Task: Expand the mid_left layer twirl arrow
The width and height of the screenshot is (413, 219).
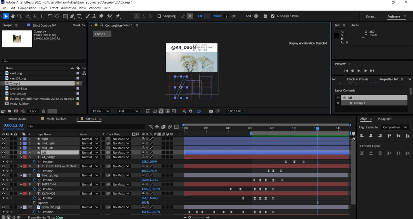Action: [21, 148]
